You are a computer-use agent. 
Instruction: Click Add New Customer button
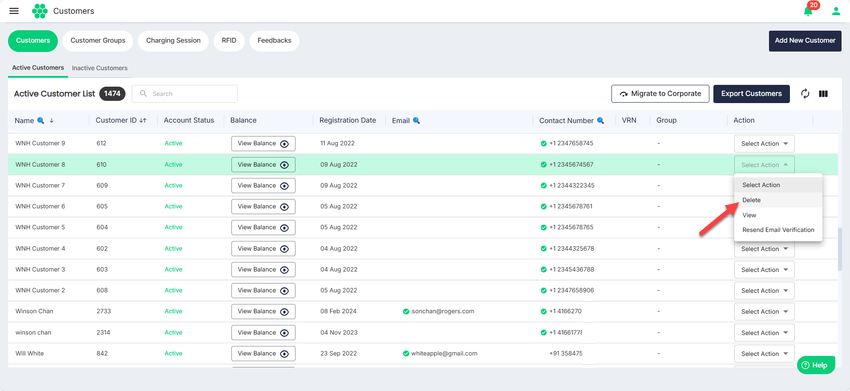805,40
